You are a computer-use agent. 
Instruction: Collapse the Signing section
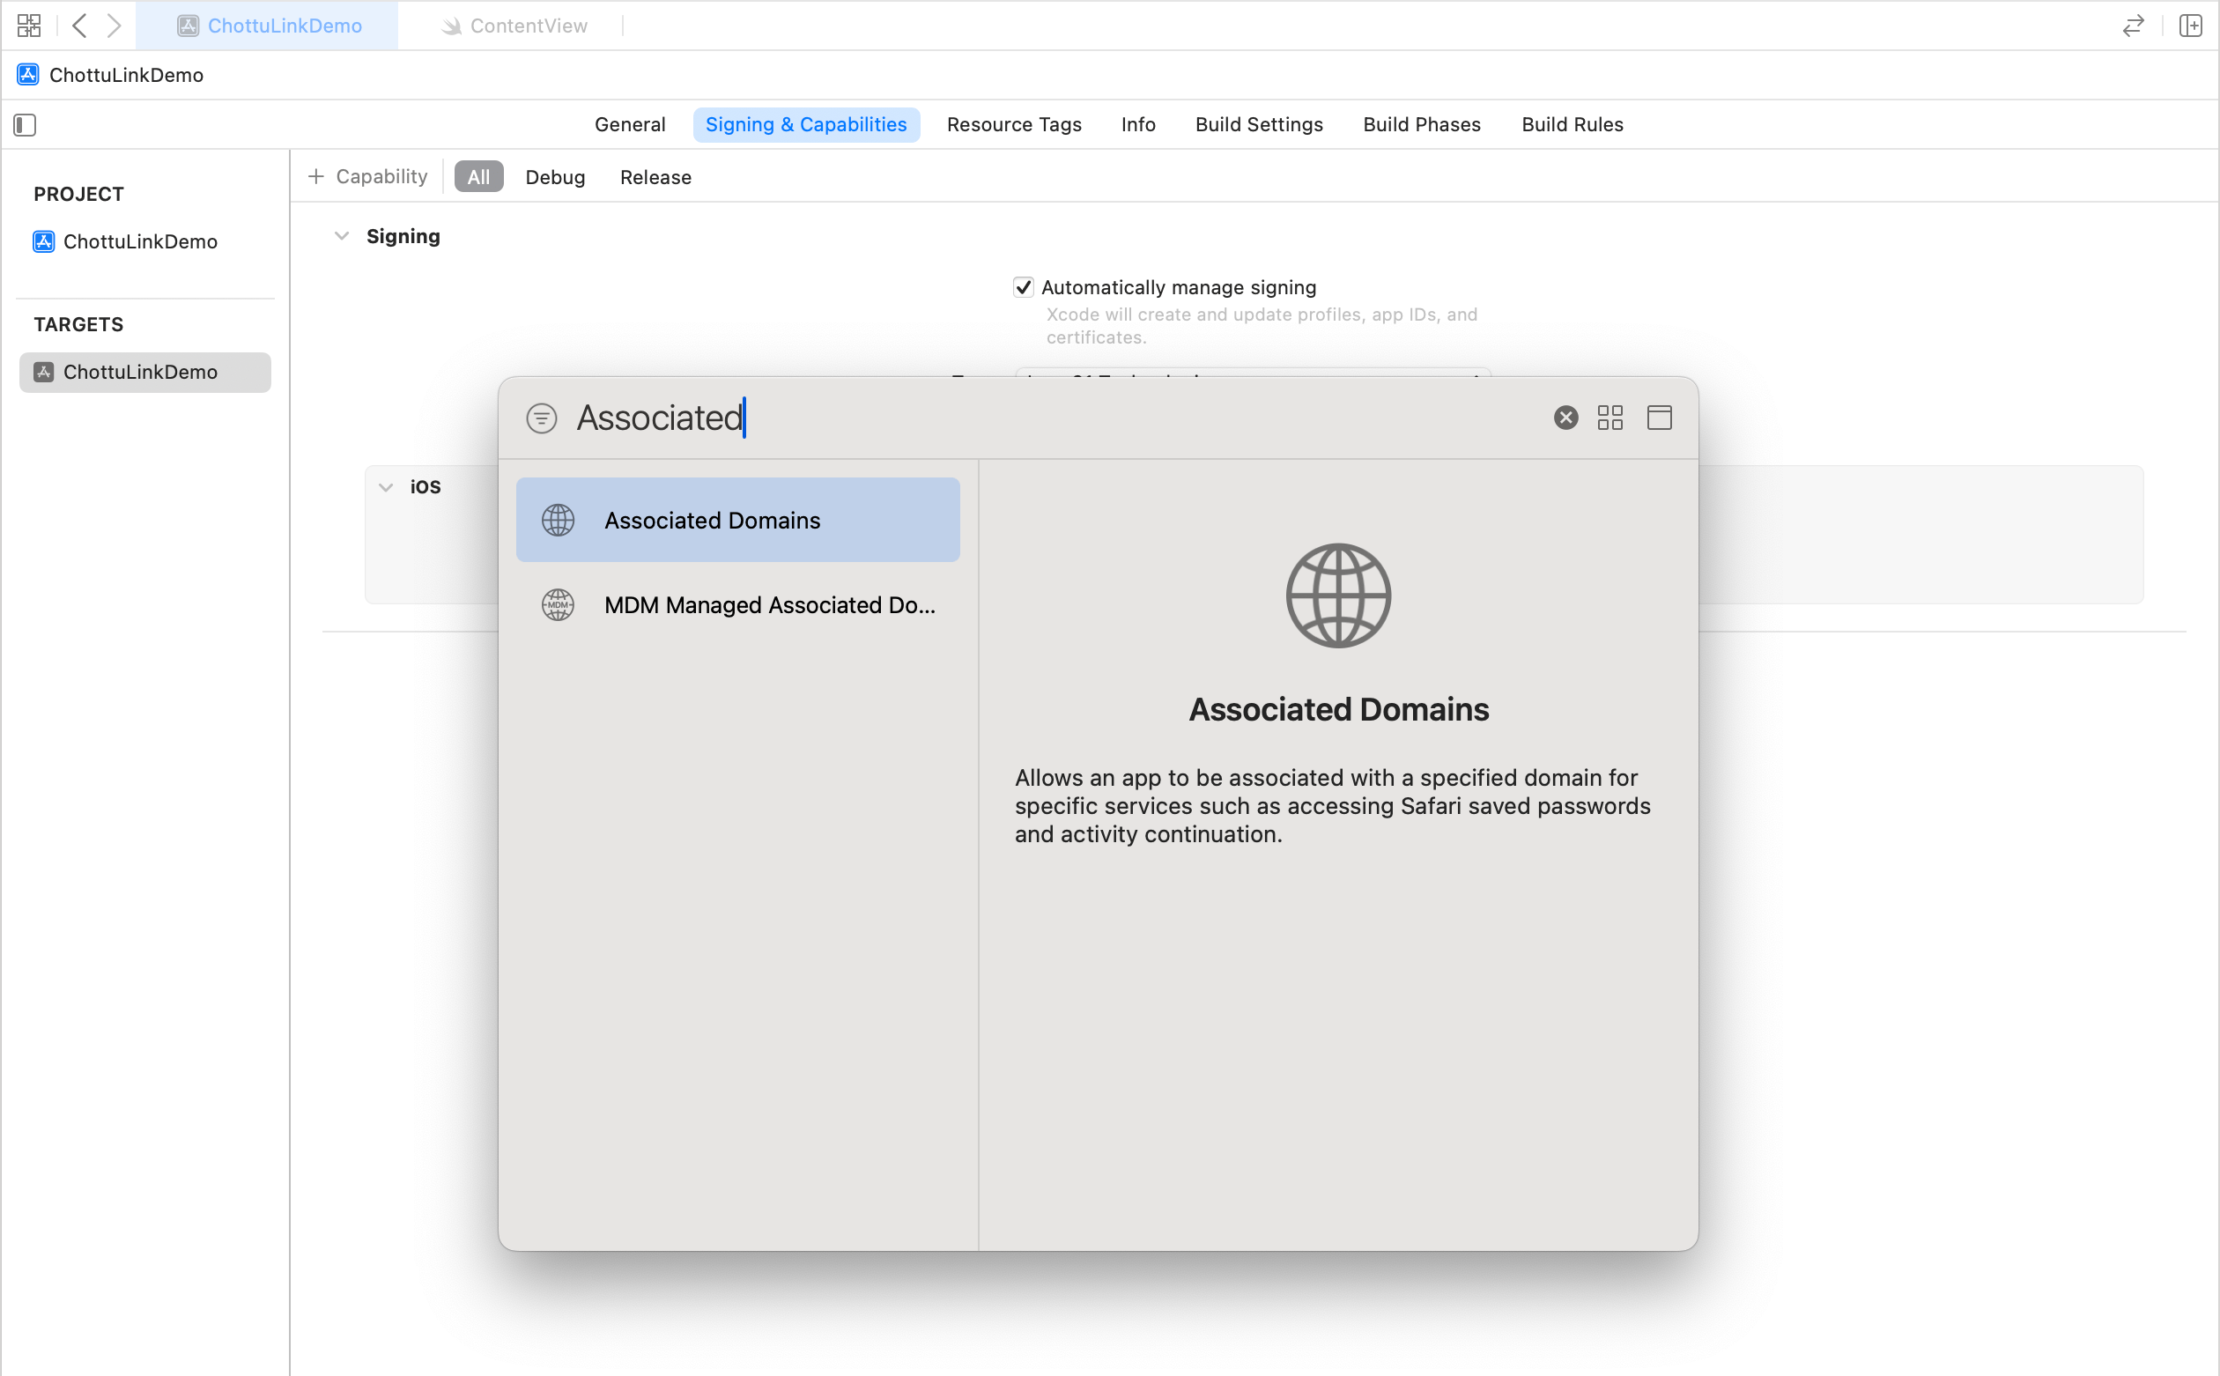click(x=341, y=237)
